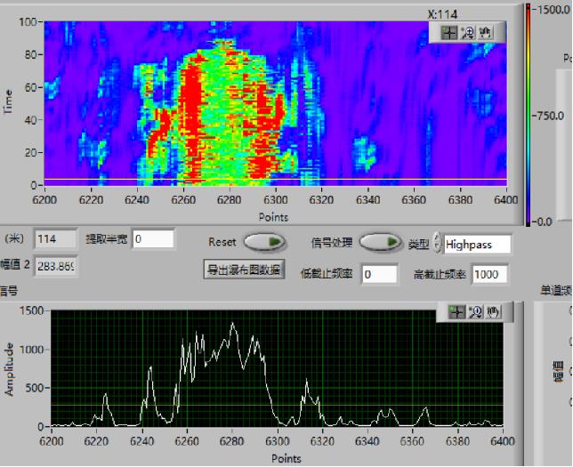
Task: Toggle the Reset switch
Action: point(264,242)
